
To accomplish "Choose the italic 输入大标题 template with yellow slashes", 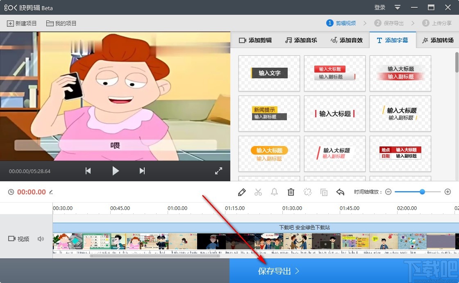I will coord(400,113).
